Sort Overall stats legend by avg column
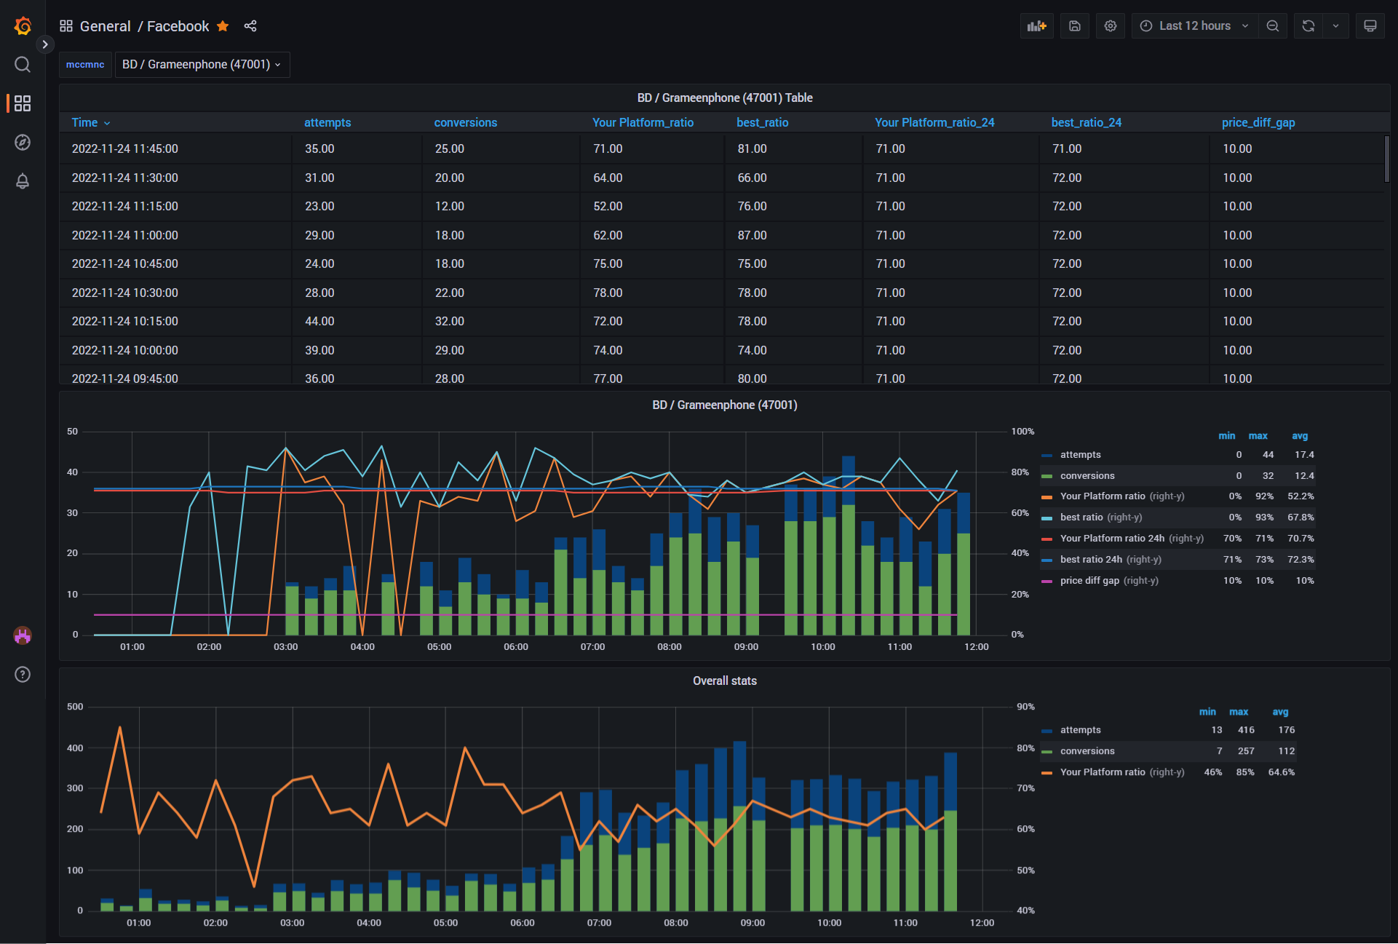 pyautogui.click(x=1280, y=711)
